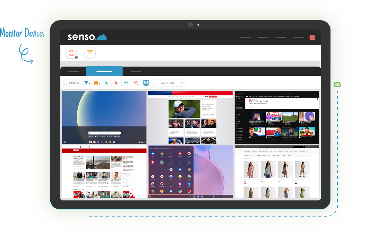Open the orange activity list icon
The image size is (380, 234).
pyautogui.click(x=90, y=53)
